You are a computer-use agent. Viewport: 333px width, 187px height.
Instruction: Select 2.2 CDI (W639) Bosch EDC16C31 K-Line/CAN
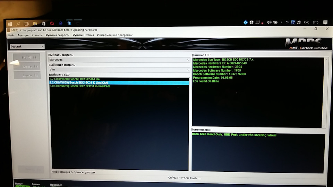119,83
